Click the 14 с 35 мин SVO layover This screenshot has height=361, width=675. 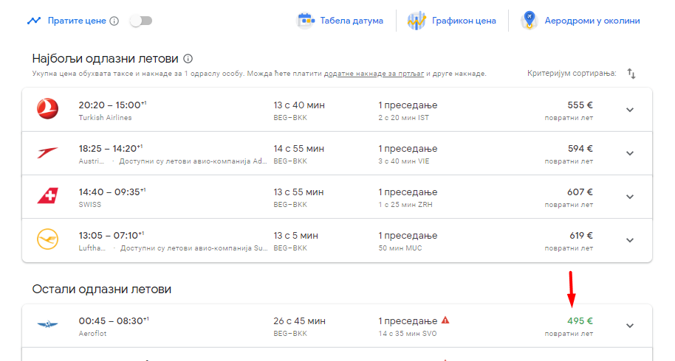(x=407, y=333)
